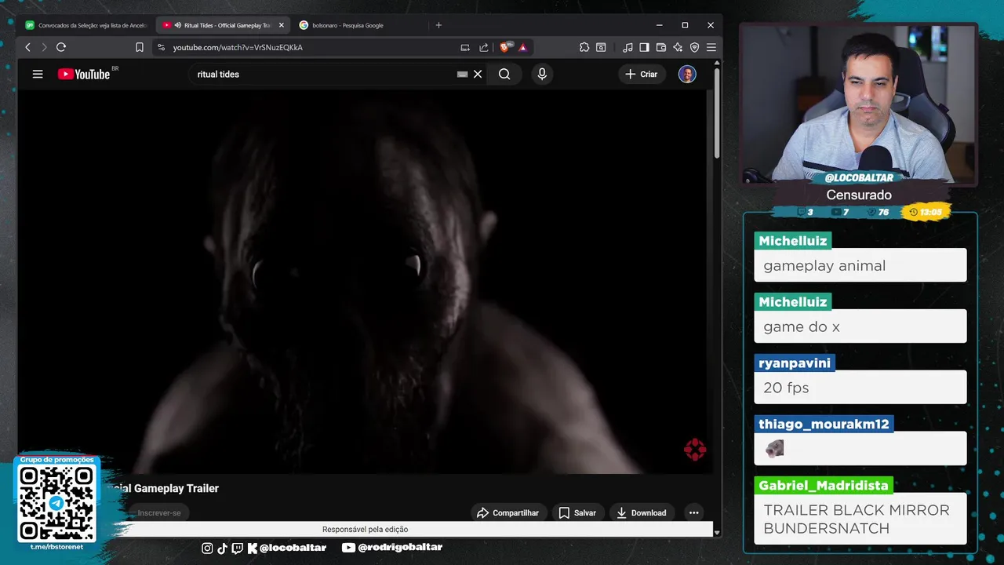
Task: Click the @rodrigobaltar YouTube handle in overlay
Action: pyautogui.click(x=392, y=548)
